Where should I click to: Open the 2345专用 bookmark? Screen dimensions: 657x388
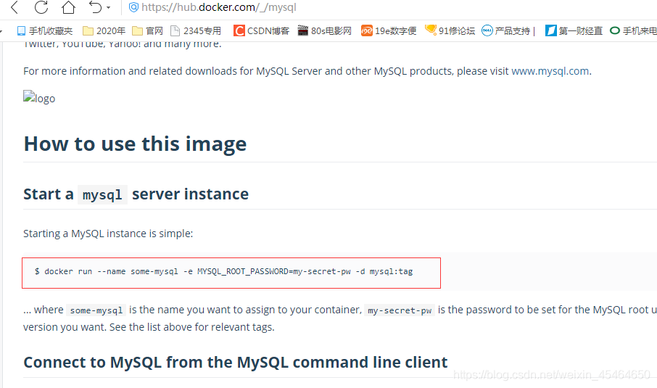pos(196,30)
